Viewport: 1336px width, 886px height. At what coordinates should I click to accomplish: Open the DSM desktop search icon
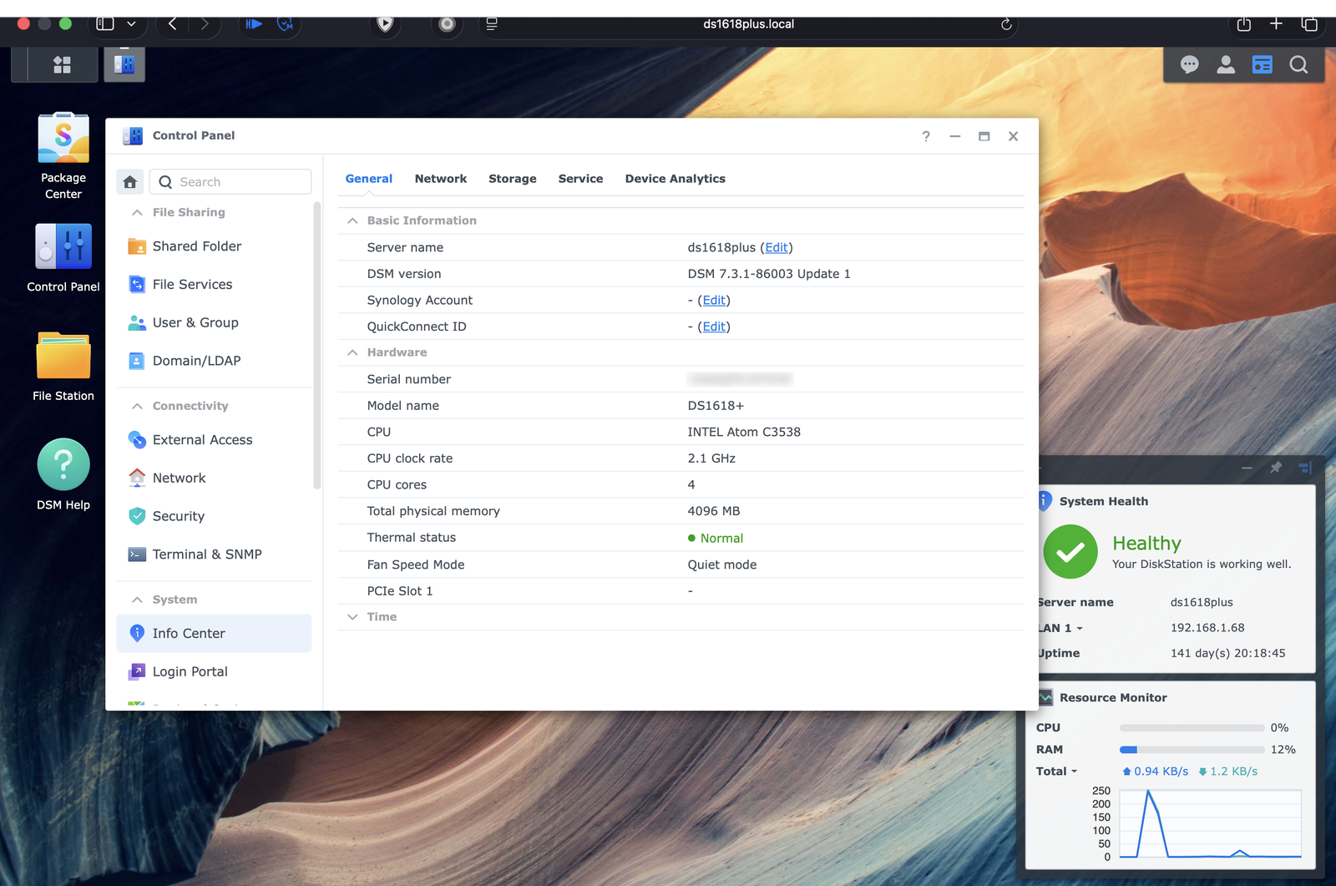pyautogui.click(x=1298, y=64)
